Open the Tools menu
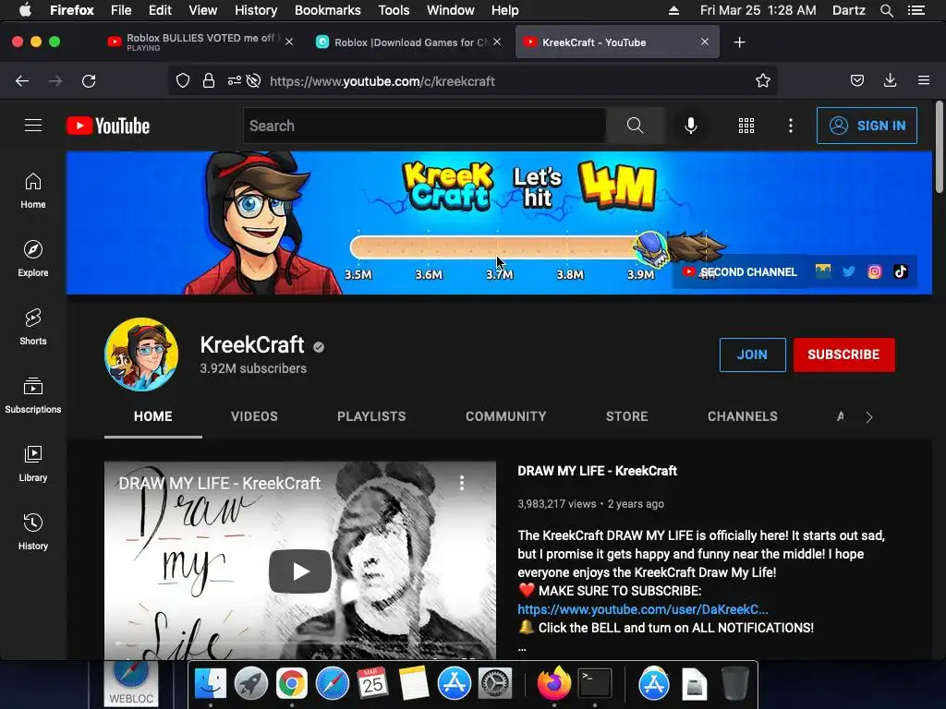 coord(394,10)
